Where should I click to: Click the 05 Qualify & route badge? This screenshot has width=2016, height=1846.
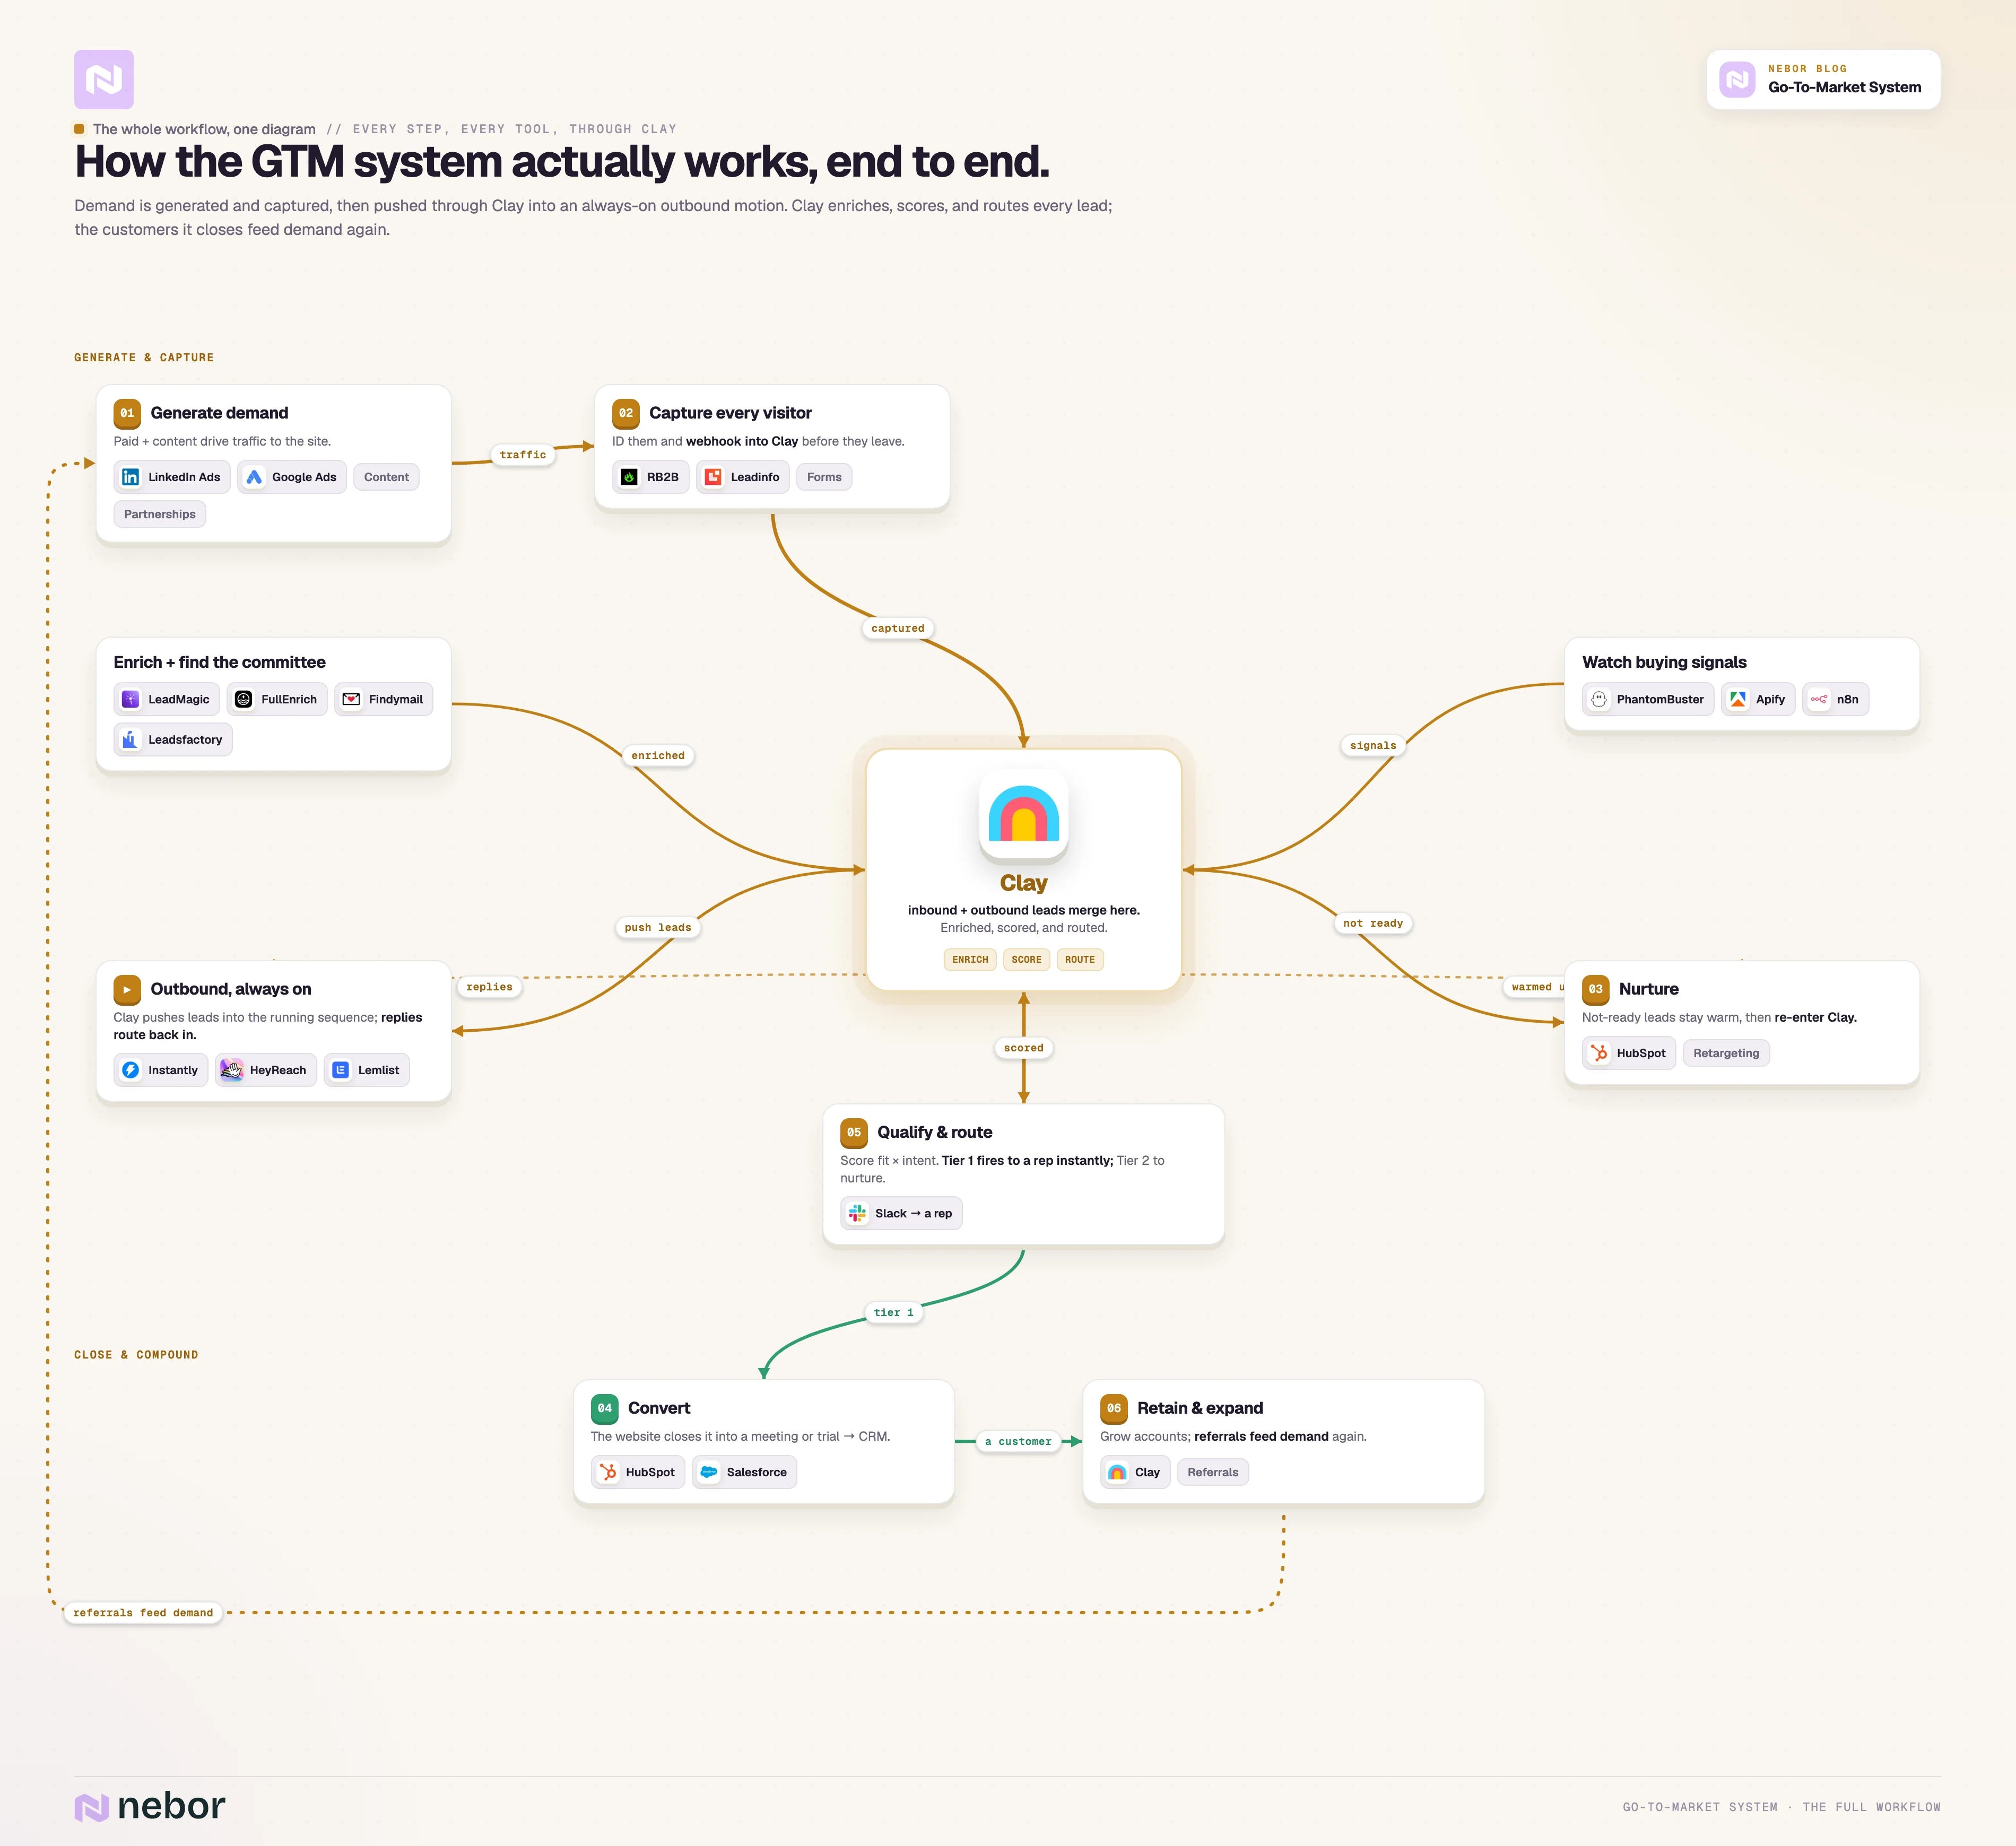pos(854,1132)
